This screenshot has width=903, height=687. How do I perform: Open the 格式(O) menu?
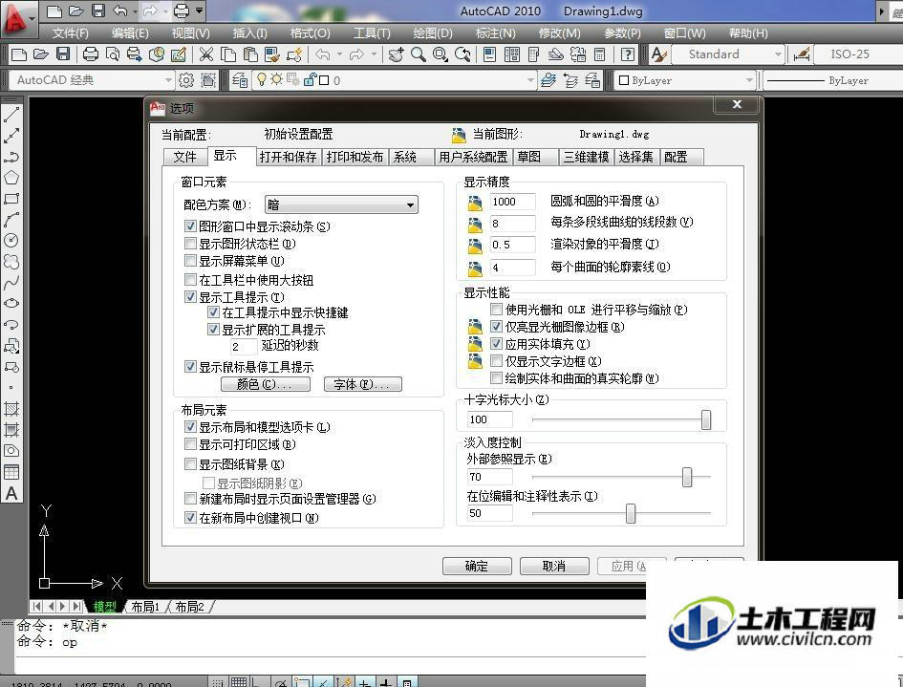tap(310, 33)
